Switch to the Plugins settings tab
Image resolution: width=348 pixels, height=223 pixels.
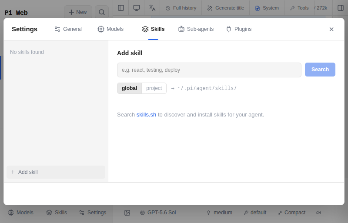(x=239, y=29)
